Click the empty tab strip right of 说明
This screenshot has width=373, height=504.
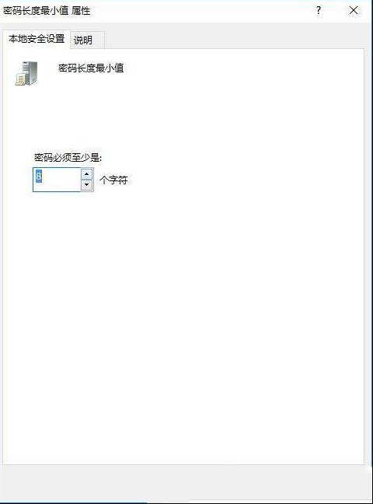(235, 40)
